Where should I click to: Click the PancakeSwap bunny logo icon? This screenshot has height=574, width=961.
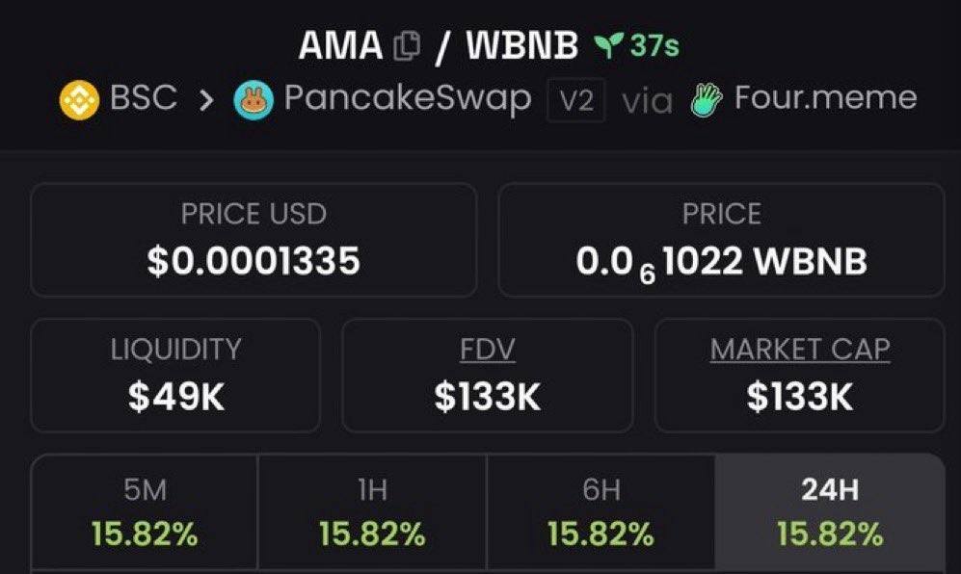point(253,99)
